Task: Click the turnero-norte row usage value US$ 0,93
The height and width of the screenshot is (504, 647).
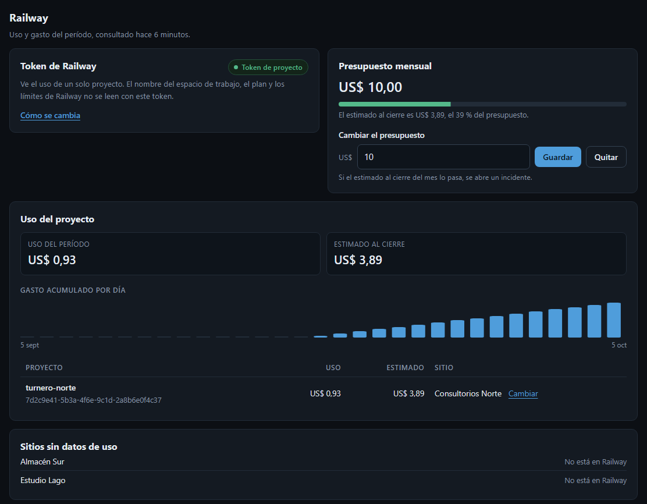Action: click(x=325, y=393)
